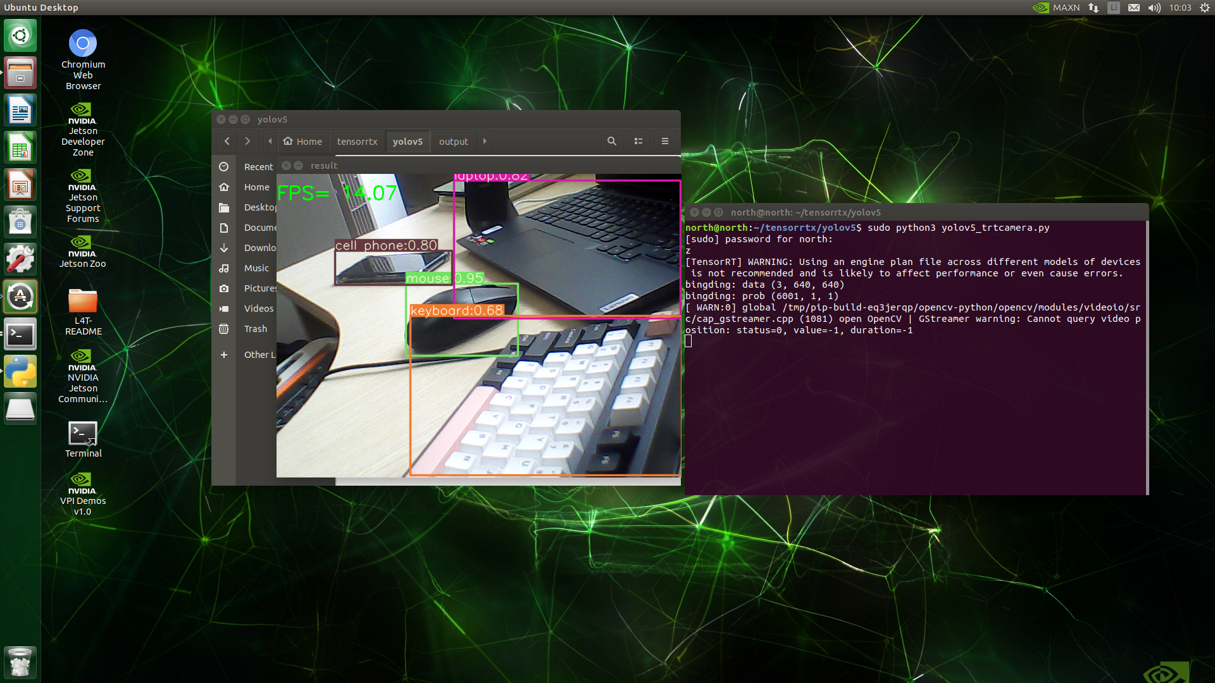Expand the path bar left arrow
The height and width of the screenshot is (683, 1215).
pyautogui.click(x=270, y=141)
